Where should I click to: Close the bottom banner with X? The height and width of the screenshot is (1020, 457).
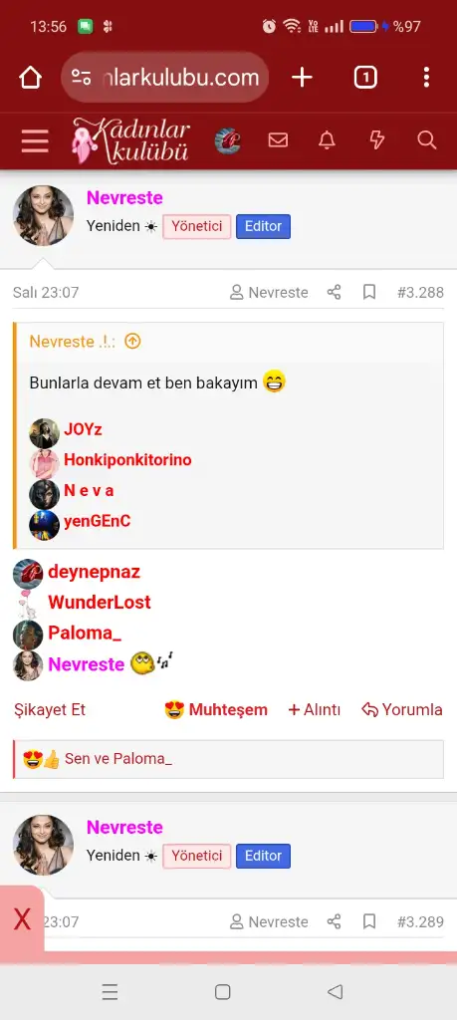click(x=22, y=920)
